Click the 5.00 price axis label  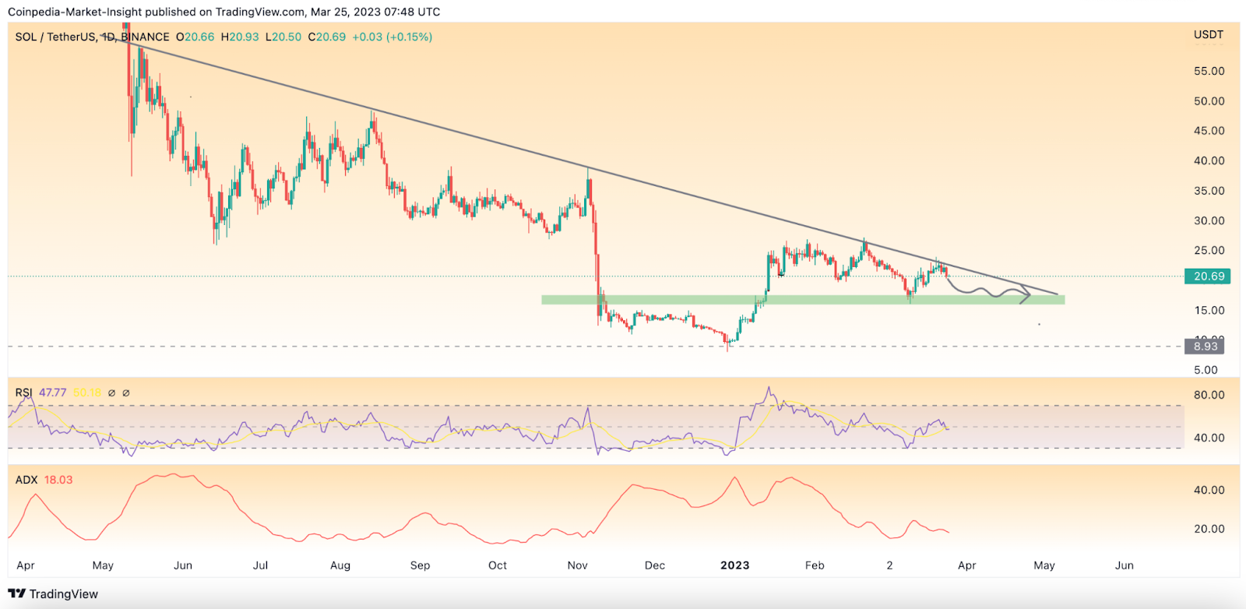(x=1206, y=371)
